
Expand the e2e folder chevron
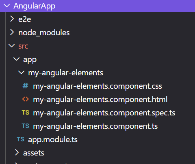point(12,19)
